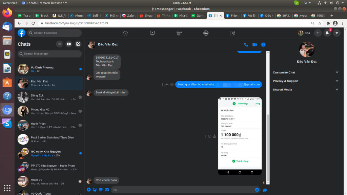
Task: Expand Customize Chat section
Action: tap(306, 72)
